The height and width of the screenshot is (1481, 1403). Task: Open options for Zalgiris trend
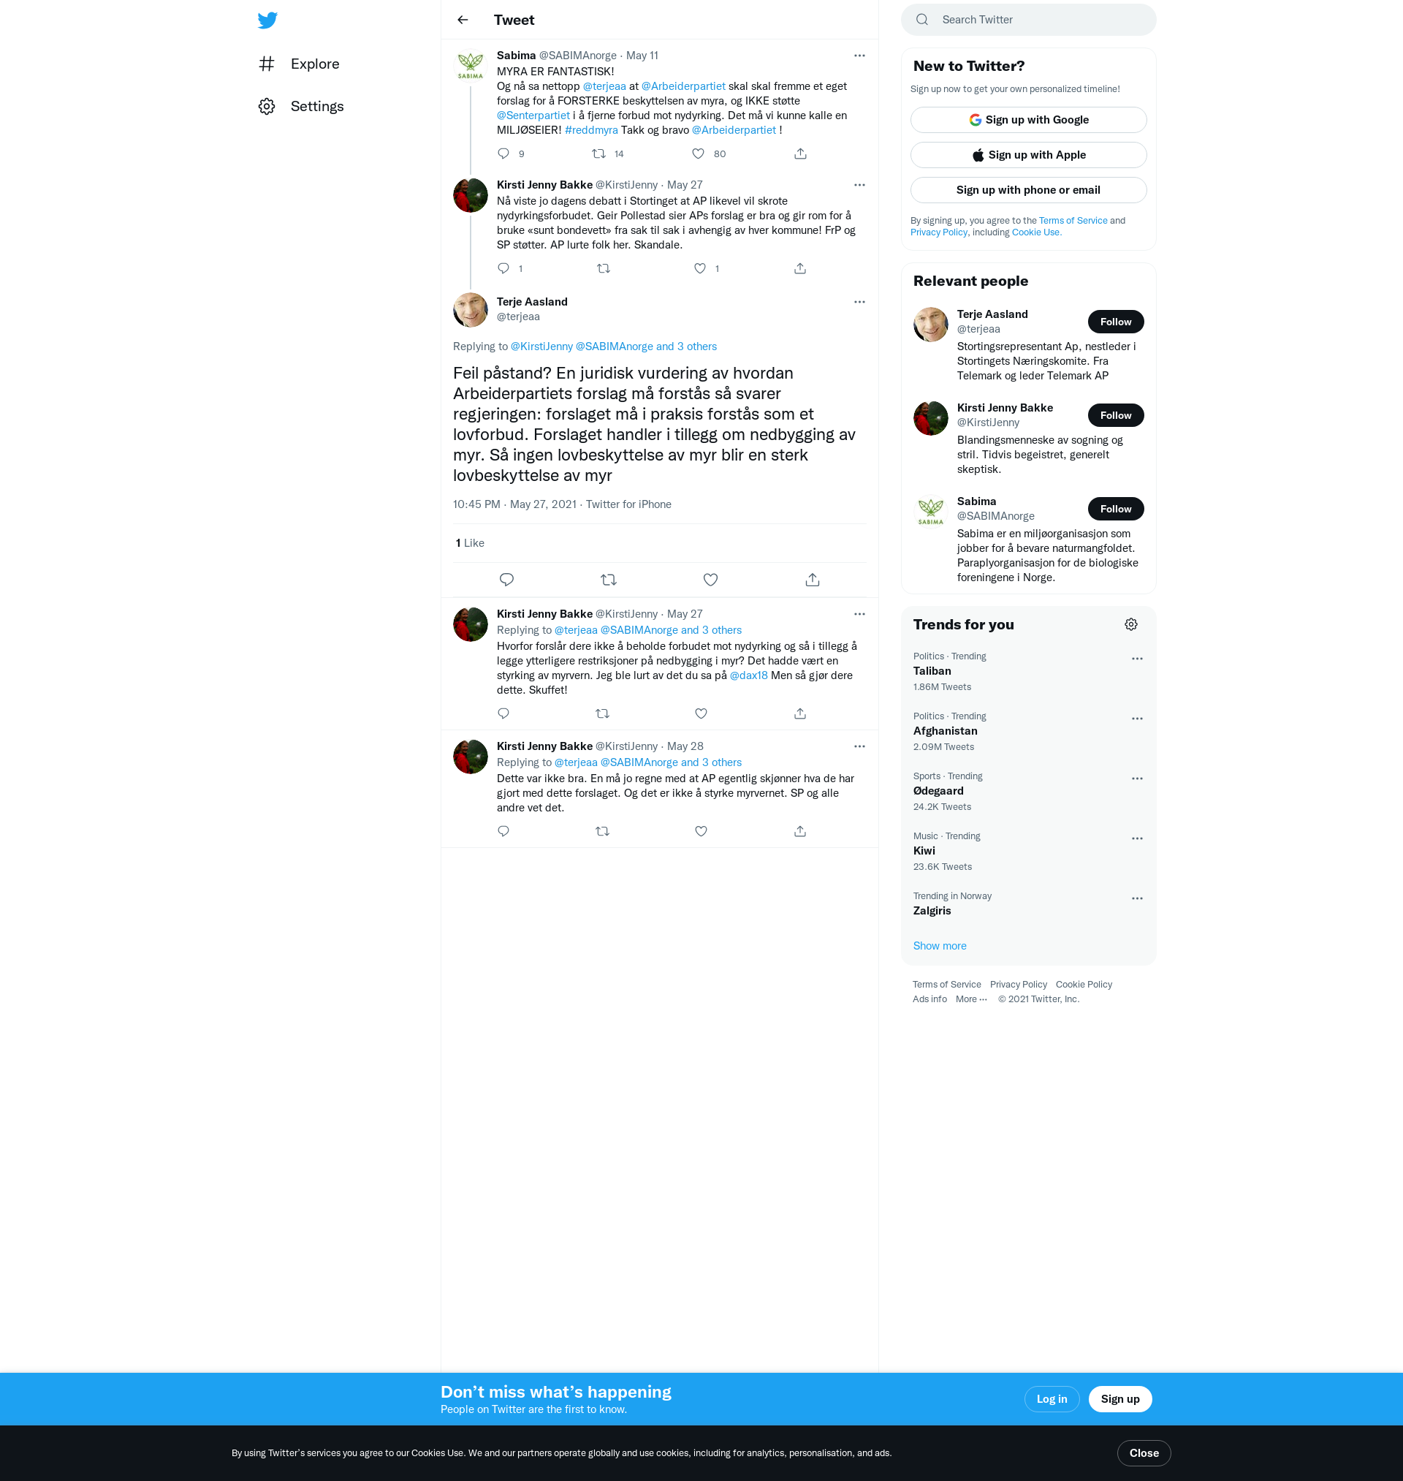(1137, 898)
